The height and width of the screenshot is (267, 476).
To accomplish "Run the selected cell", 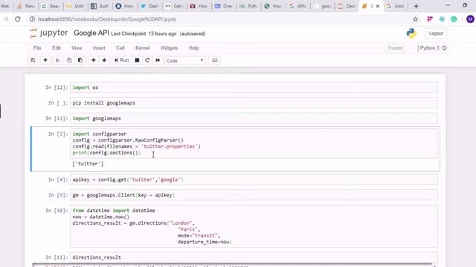I will [x=121, y=60].
